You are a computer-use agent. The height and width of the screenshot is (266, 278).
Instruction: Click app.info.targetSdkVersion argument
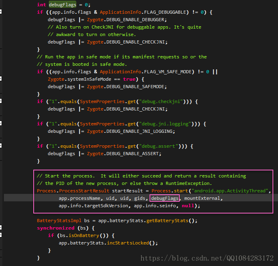click(x=94, y=206)
